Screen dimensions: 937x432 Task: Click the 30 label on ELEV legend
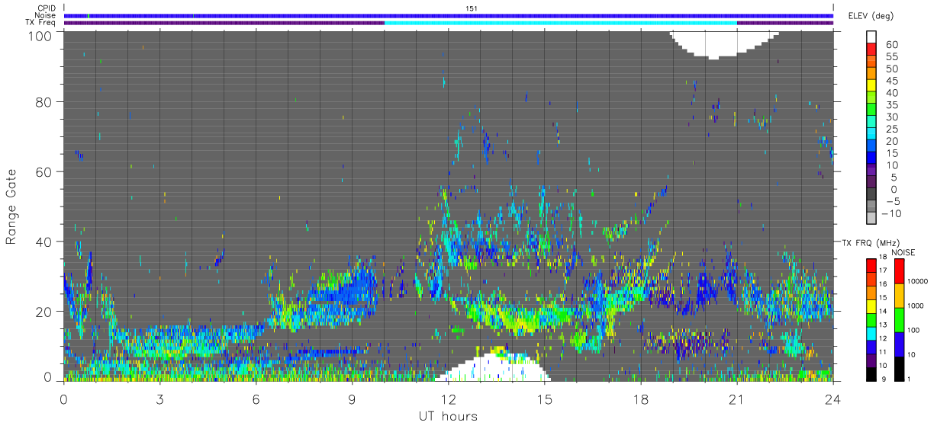(x=891, y=117)
